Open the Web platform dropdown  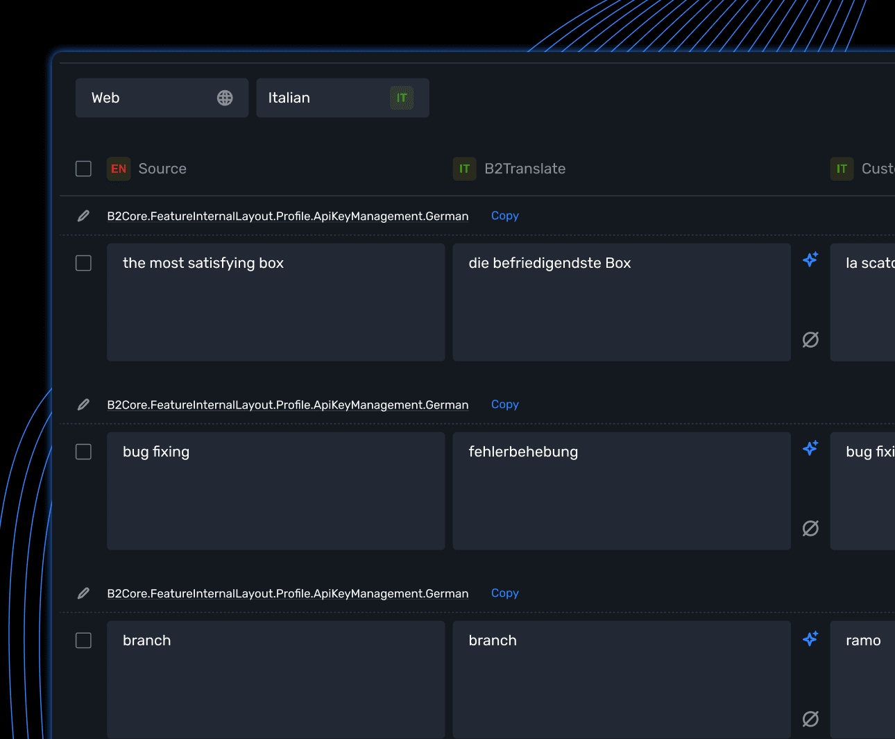162,97
